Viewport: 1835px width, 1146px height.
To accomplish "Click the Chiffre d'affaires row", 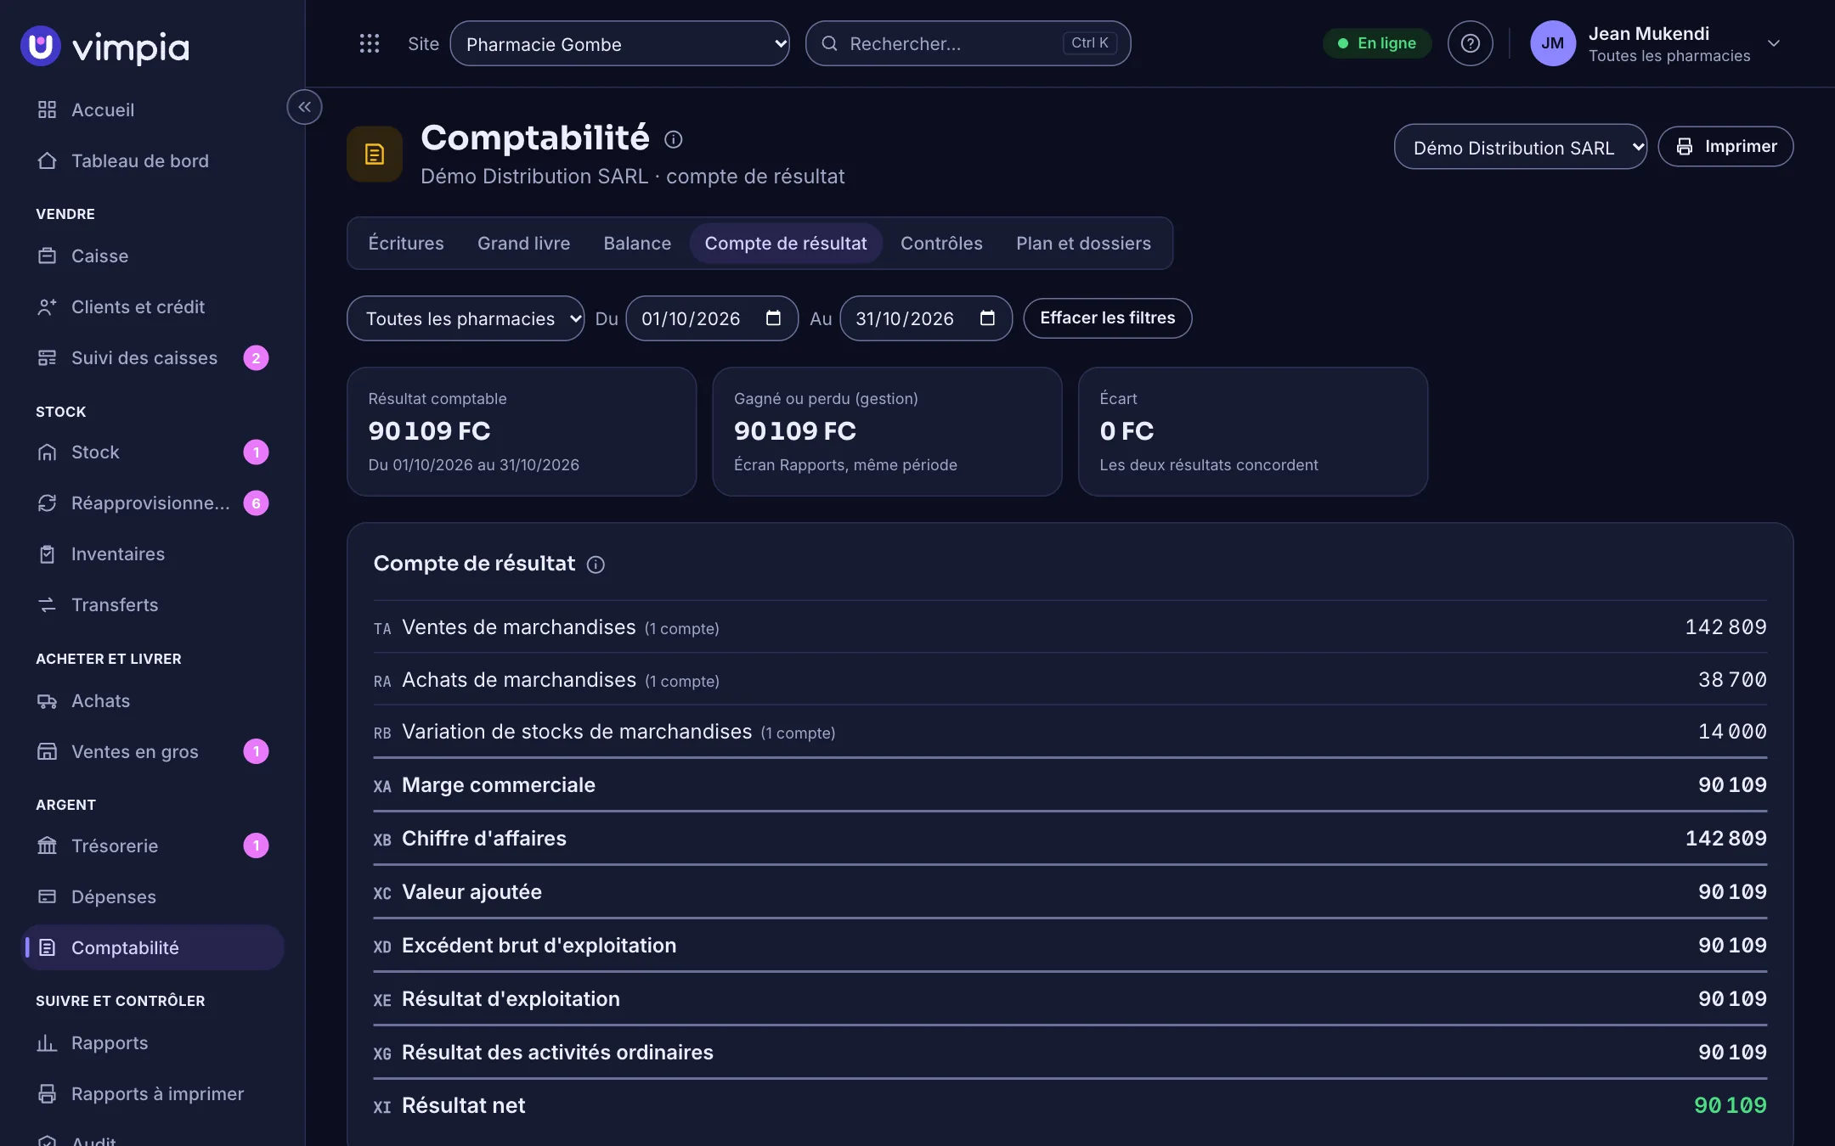I will [x=1070, y=839].
